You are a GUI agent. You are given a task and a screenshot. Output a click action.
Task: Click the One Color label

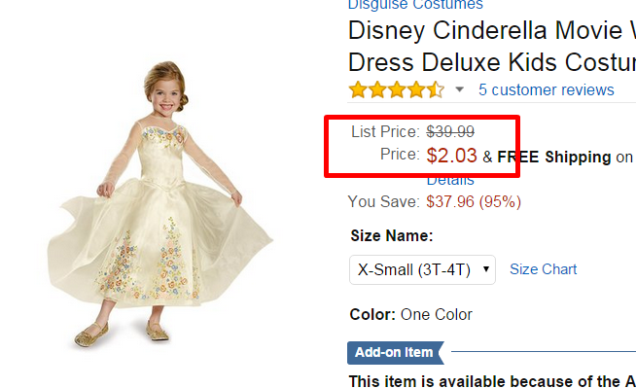click(x=437, y=315)
